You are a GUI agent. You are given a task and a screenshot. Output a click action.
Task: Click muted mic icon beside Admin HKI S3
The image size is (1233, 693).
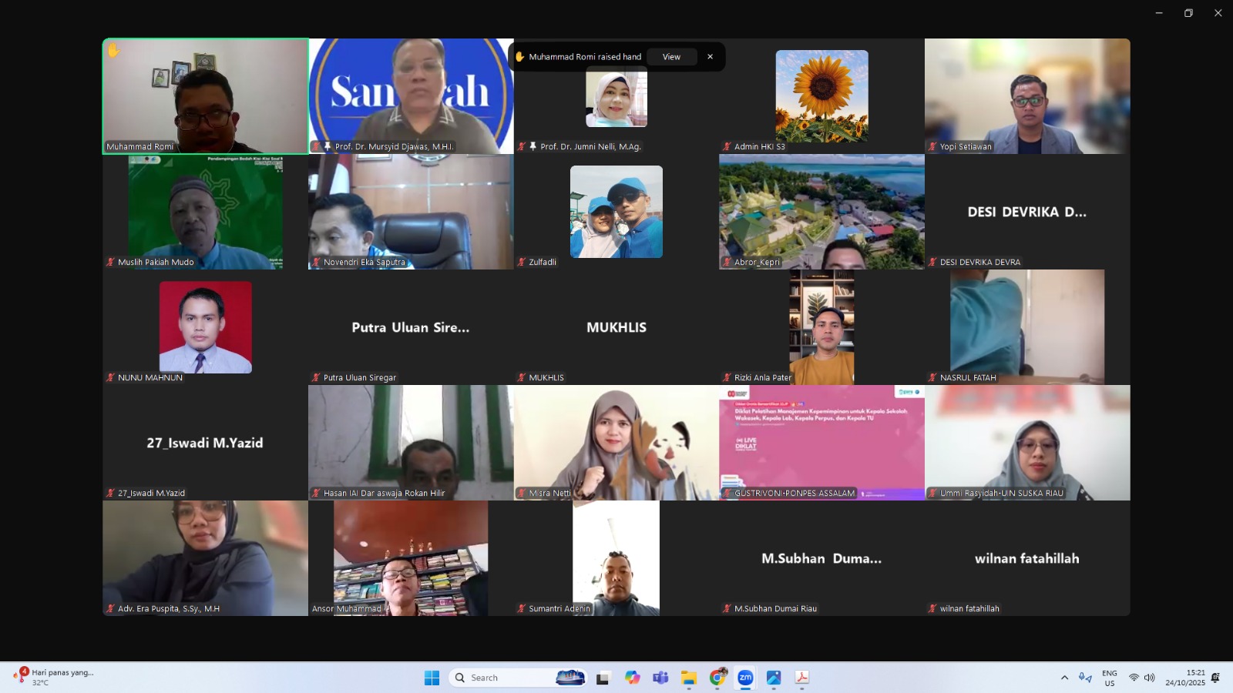click(x=727, y=146)
